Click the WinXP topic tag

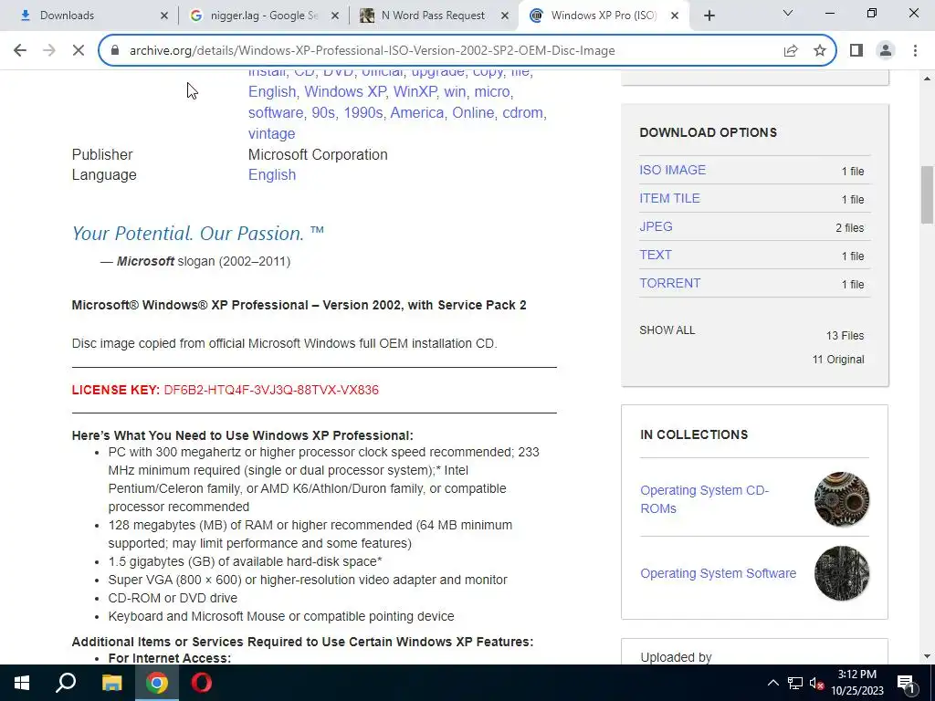click(415, 92)
